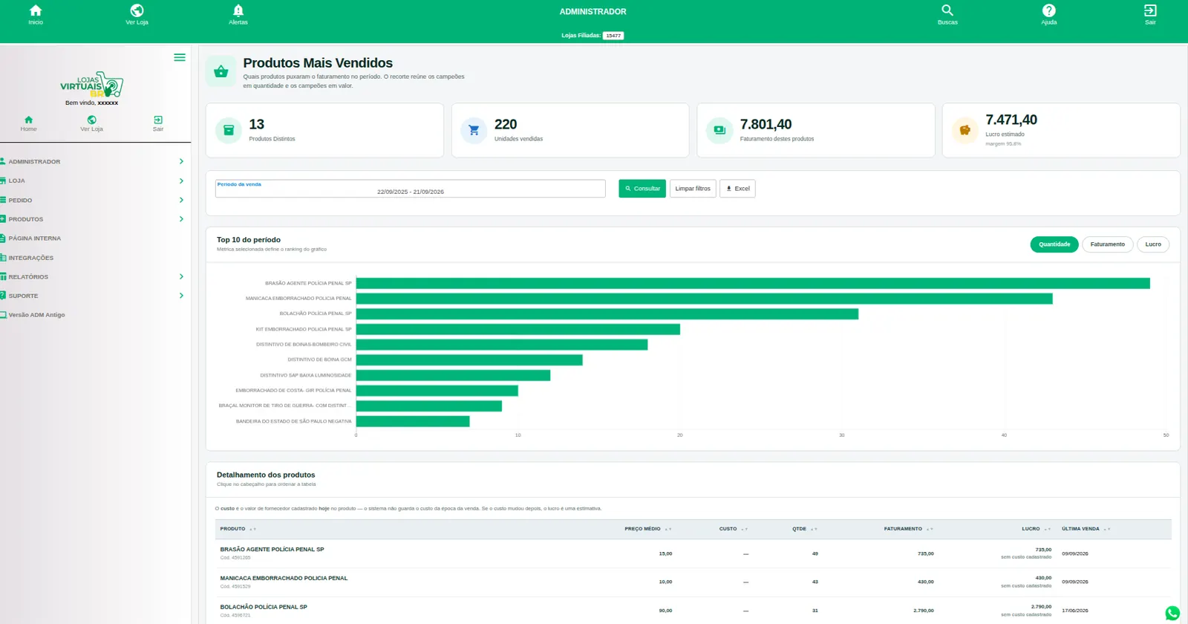Click the Produtos Distintos card icon
Viewport: 1188px width, 624px height.
(x=229, y=130)
